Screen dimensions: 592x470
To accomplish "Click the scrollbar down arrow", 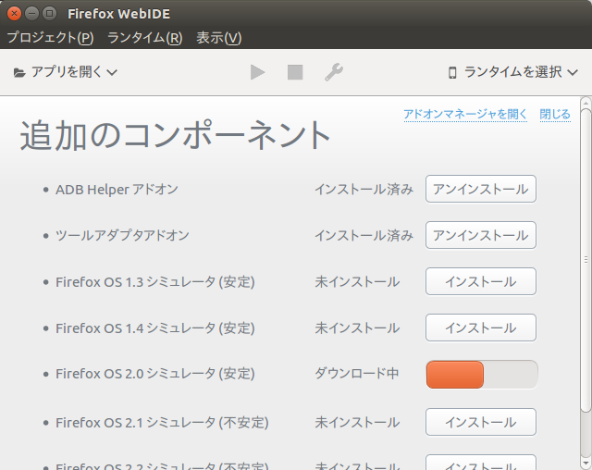I will 586,464.
